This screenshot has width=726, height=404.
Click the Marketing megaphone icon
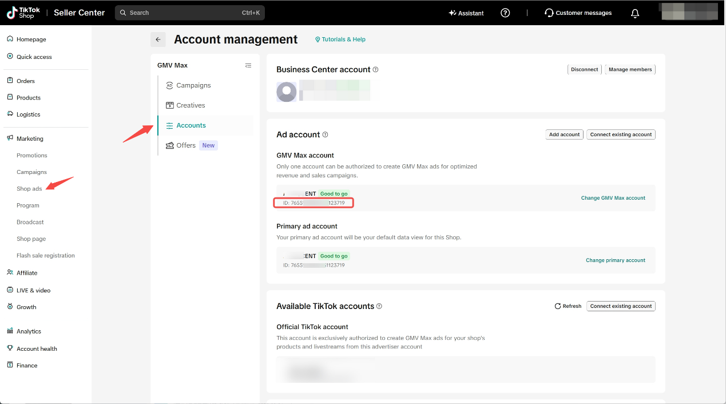click(x=10, y=138)
